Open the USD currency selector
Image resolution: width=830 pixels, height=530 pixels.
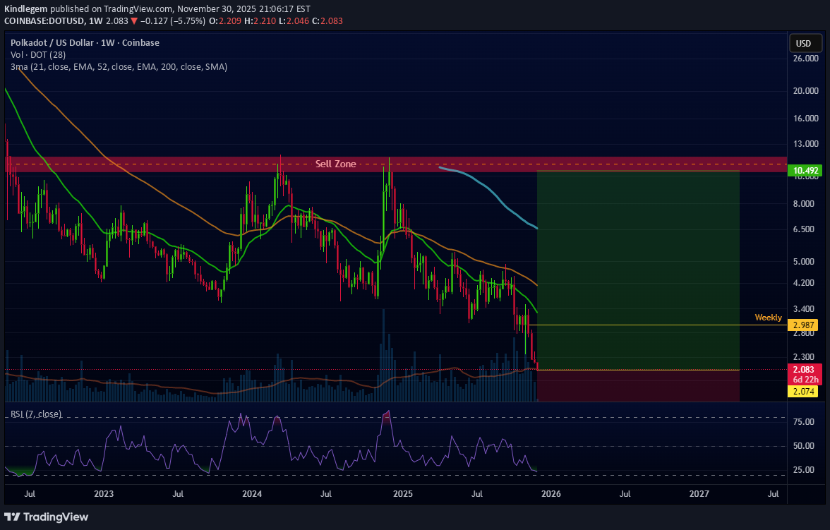tap(803, 44)
